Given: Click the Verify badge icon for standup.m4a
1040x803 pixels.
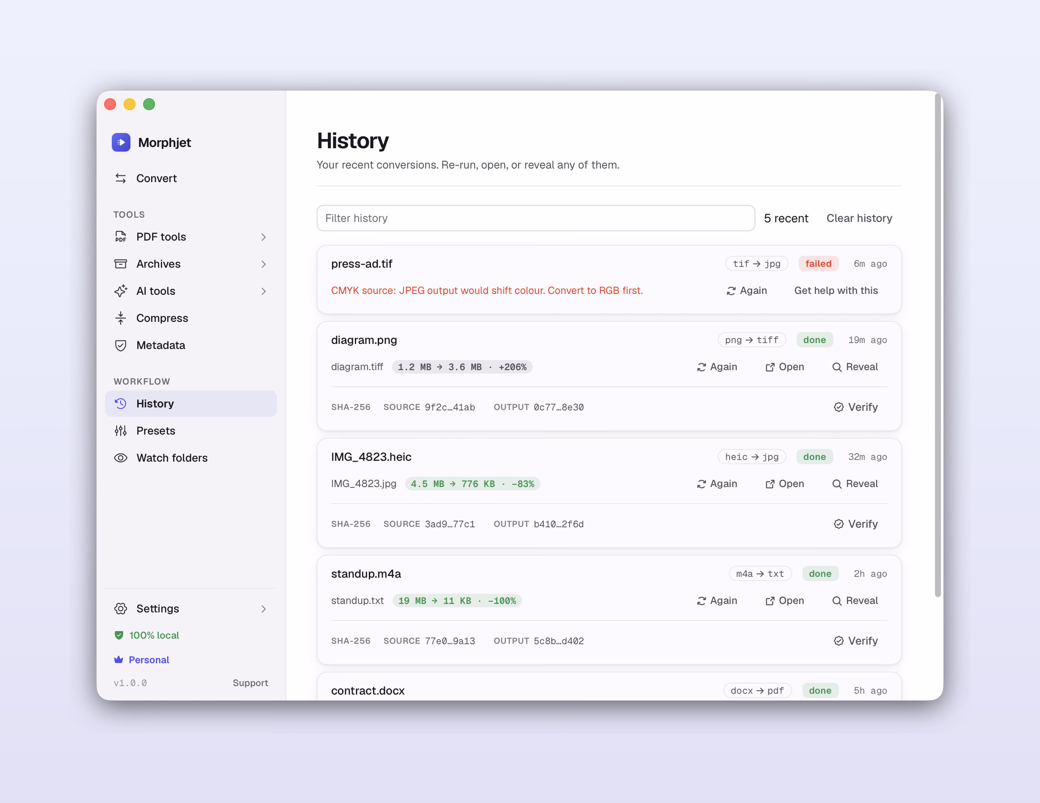Looking at the screenshot, I should [839, 641].
